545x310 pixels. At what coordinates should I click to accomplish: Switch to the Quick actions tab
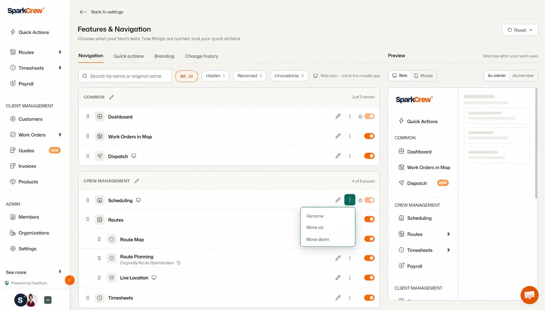coord(128,56)
